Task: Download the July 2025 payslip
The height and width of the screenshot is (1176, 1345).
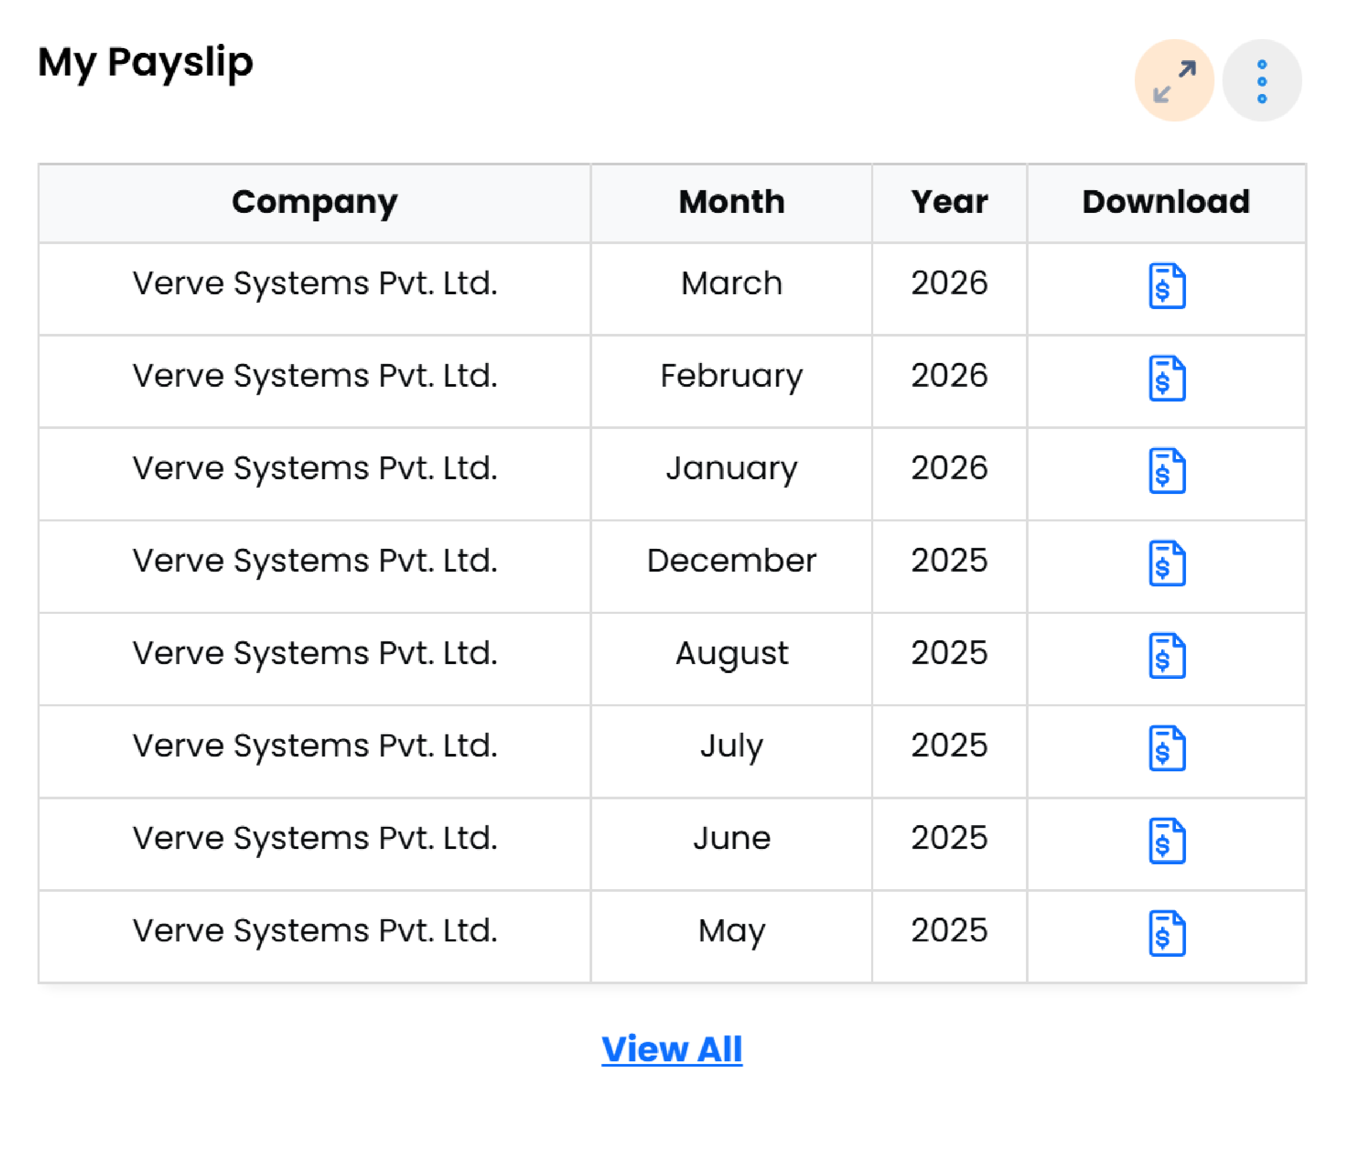Action: pyautogui.click(x=1166, y=748)
